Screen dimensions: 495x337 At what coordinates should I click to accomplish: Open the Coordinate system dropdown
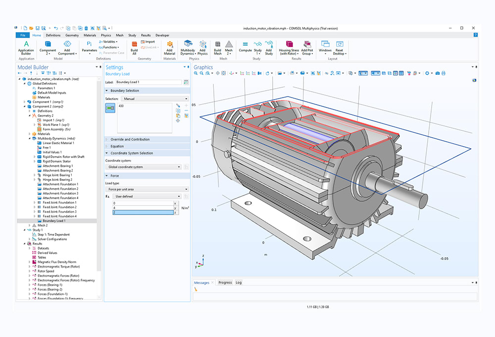[144, 167]
